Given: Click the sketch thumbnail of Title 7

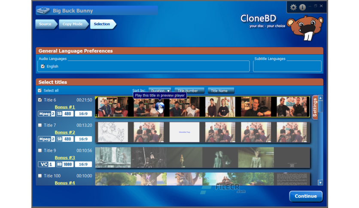Looking at the screenshot, I should pyautogui.click(x=113, y=132).
